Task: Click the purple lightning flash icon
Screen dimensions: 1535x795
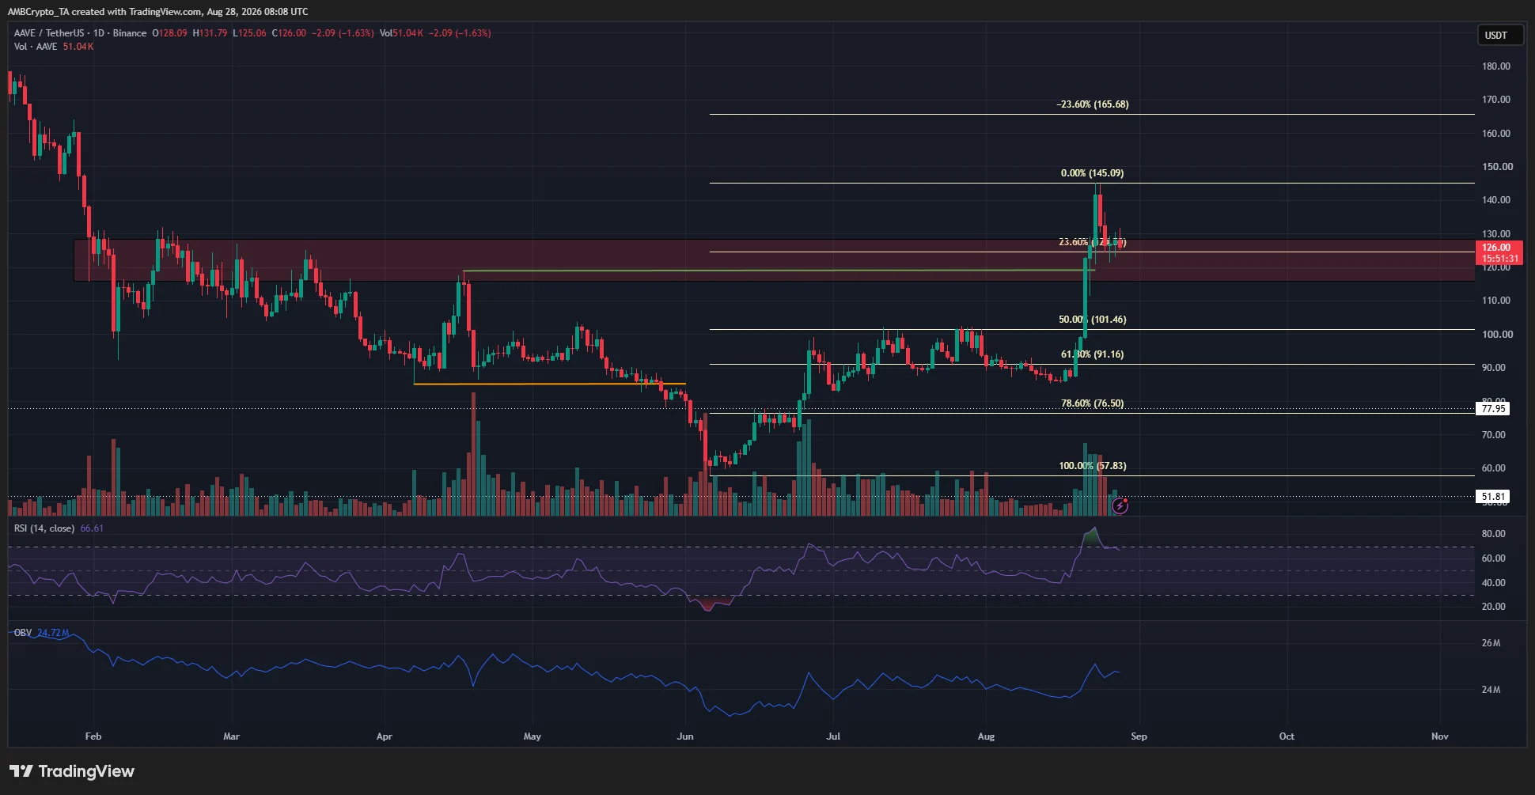Action: click(x=1120, y=506)
